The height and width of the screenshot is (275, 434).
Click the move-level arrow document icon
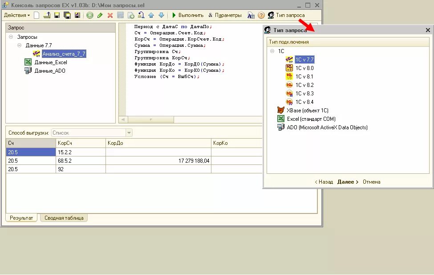[x=141, y=15]
